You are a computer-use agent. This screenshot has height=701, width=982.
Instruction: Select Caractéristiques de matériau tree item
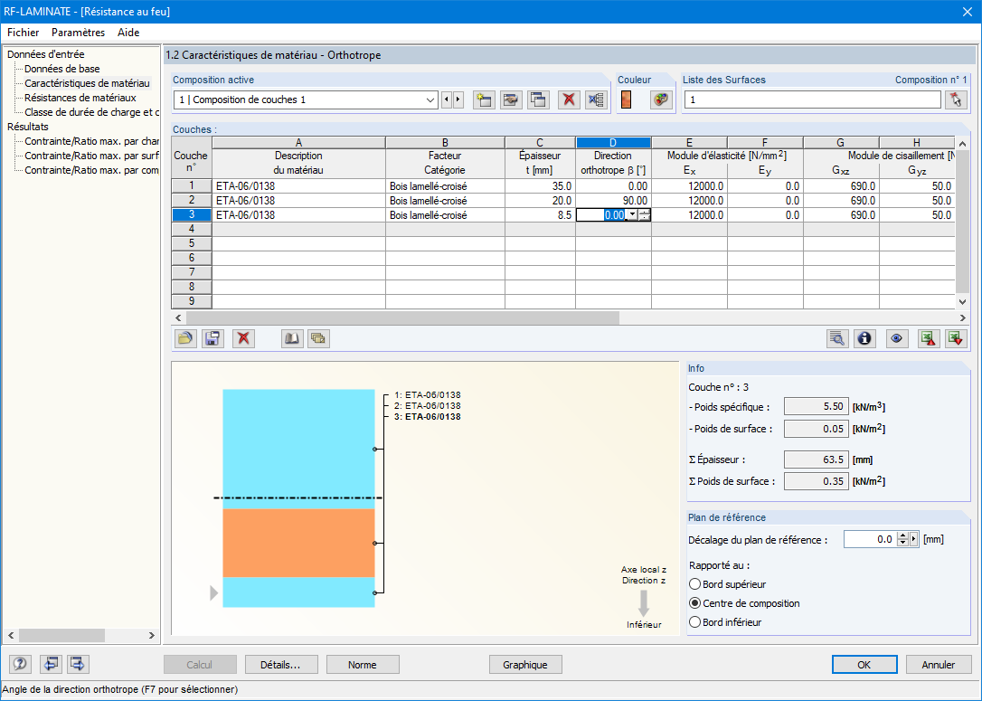(87, 83)
